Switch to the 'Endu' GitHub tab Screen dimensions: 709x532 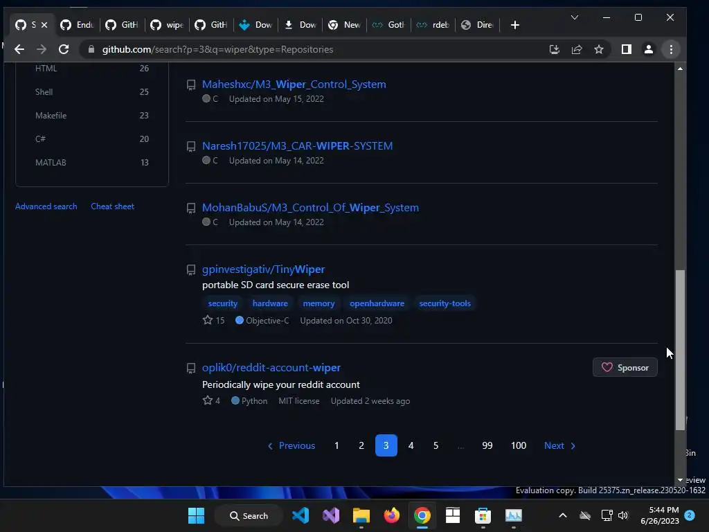point(77,25)
